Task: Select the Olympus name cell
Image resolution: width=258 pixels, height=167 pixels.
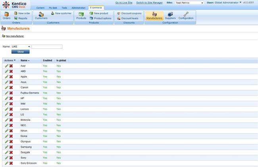Action: 25,142
